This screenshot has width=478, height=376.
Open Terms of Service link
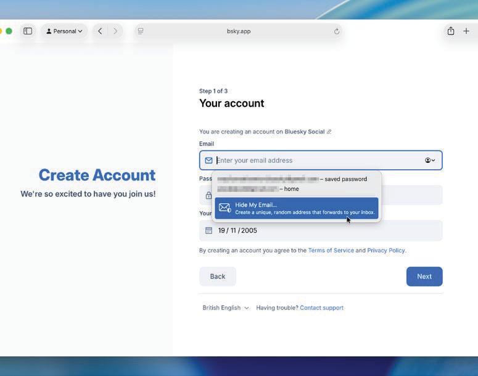pyautogui.click(x=331, y=251)
